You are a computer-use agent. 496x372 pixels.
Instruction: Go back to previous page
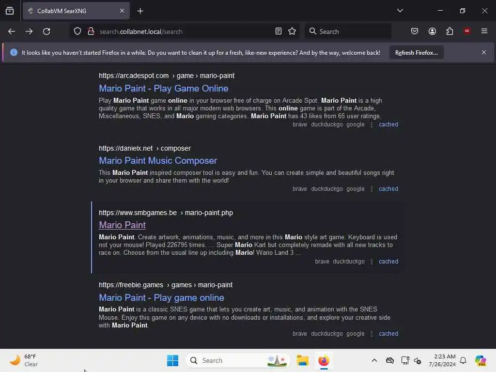coord(12,31)
